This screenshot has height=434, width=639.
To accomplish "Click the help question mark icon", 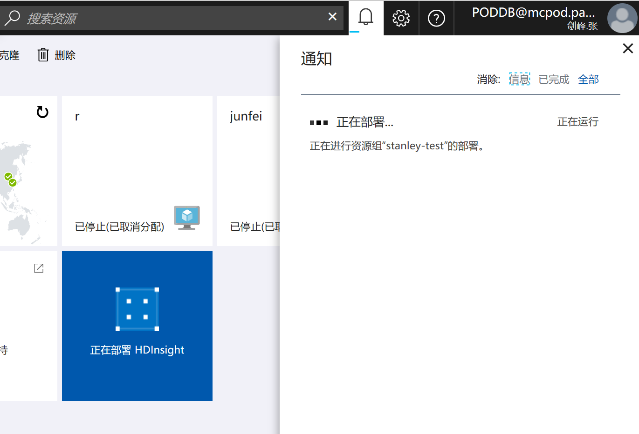I will click(x=436, y=18).
